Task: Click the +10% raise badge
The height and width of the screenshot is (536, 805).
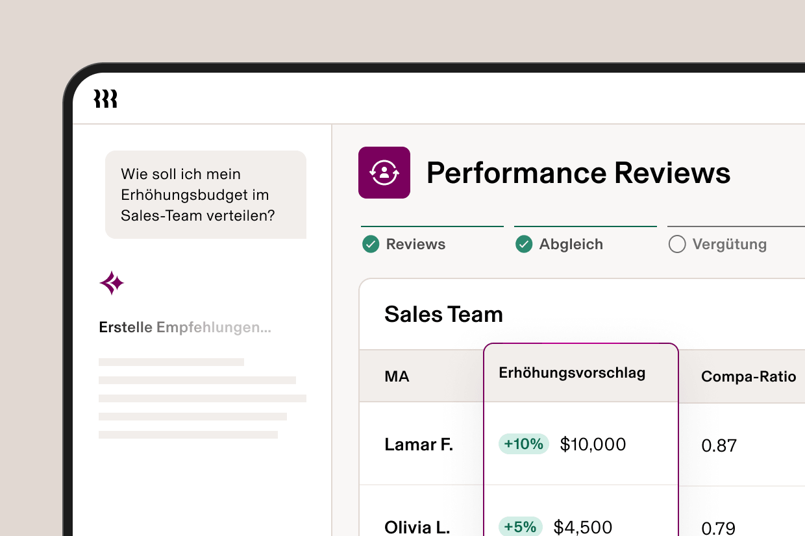Action: [x=524, y=444]
